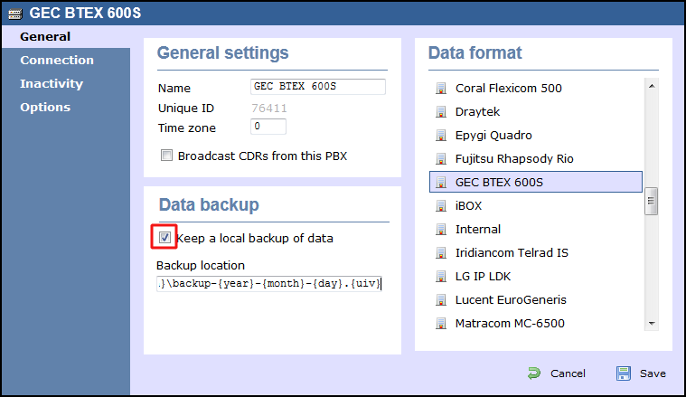Image resolution: width=686 pixels, height=397 pixels.
Task: Click the Coral Flexicom 500 format icon
Action: (441, 89)
